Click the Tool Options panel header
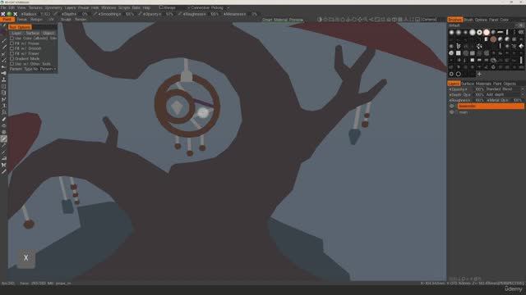The width and height of the screenshot is (526, 295). pos(20,27)
